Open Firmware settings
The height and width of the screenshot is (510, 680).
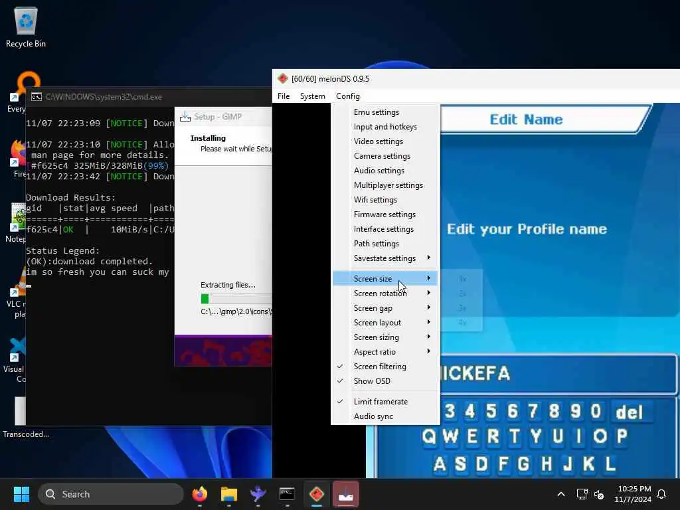coord(385,214)
